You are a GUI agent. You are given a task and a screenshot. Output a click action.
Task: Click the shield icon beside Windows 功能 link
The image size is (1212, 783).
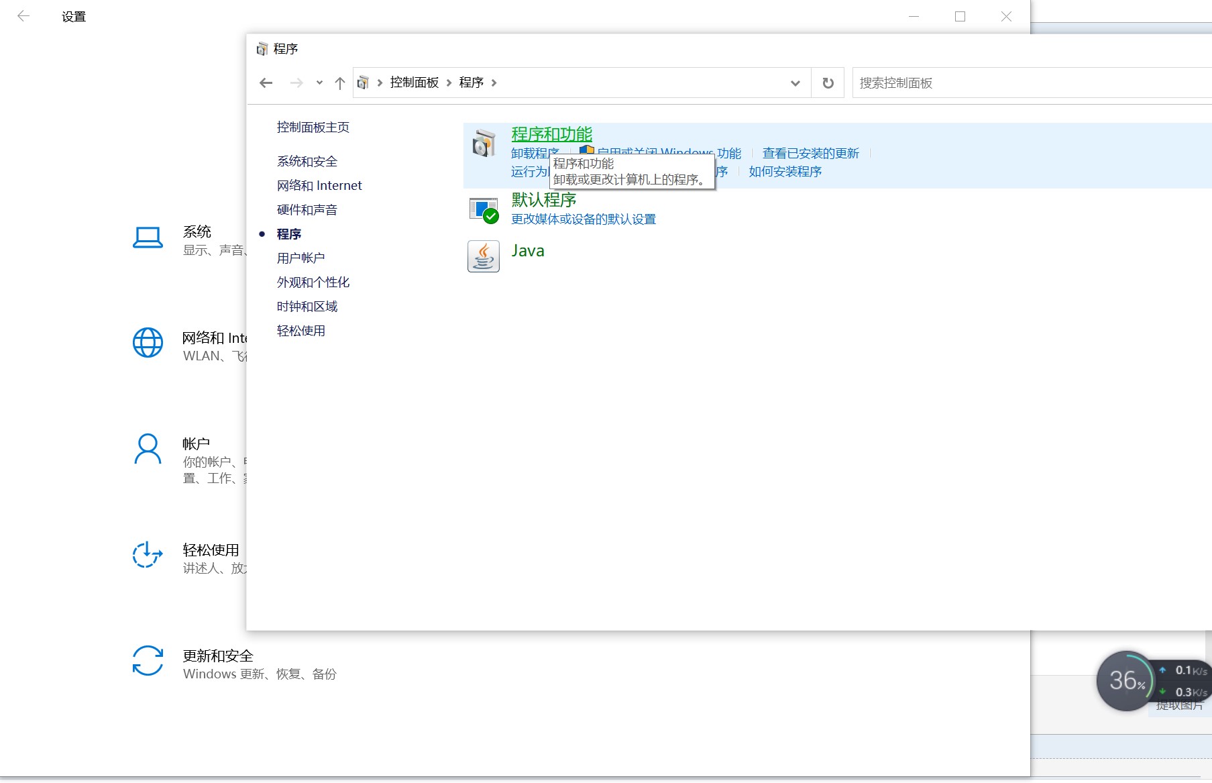click(587, 150)
